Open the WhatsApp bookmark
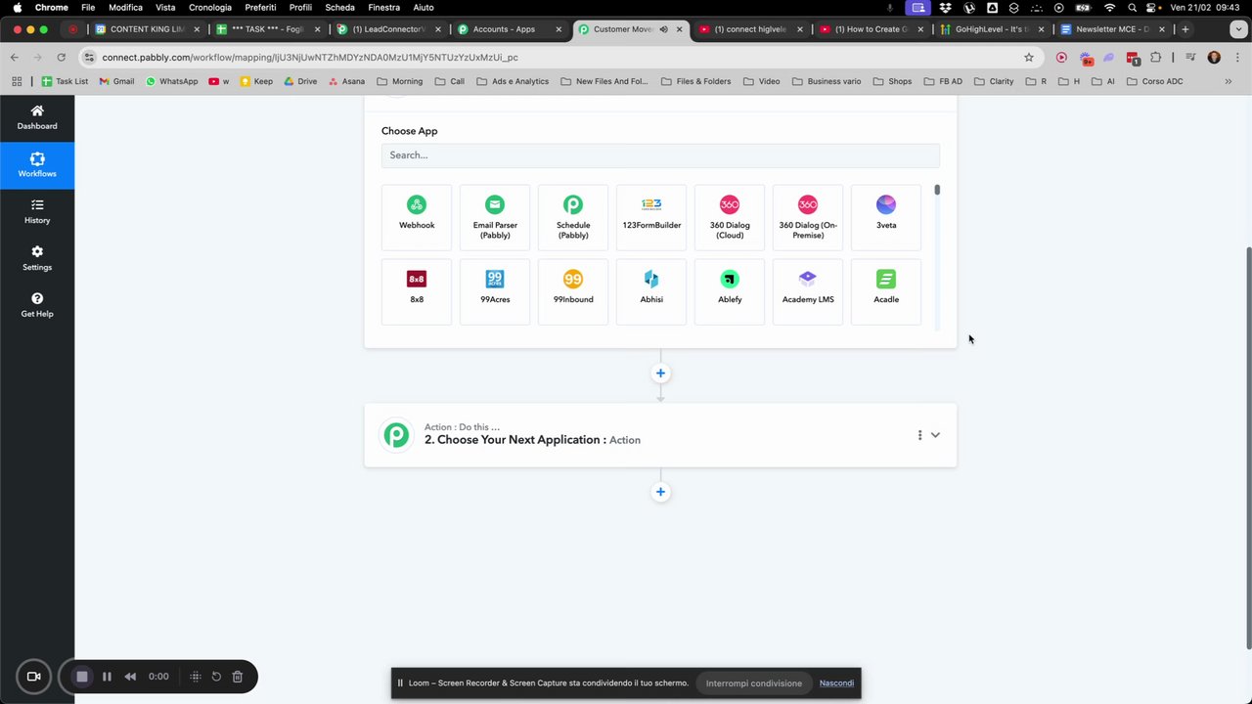1252x704 pixels. point(171,81)
